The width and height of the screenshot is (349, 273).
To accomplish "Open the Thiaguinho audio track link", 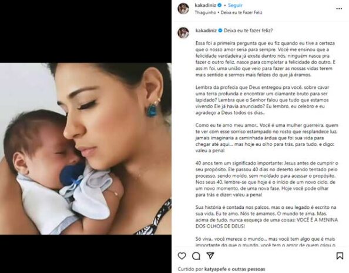I will 229,12.
